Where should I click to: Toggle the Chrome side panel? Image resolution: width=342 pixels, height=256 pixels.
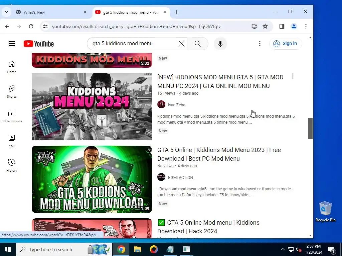pos(282,26)
